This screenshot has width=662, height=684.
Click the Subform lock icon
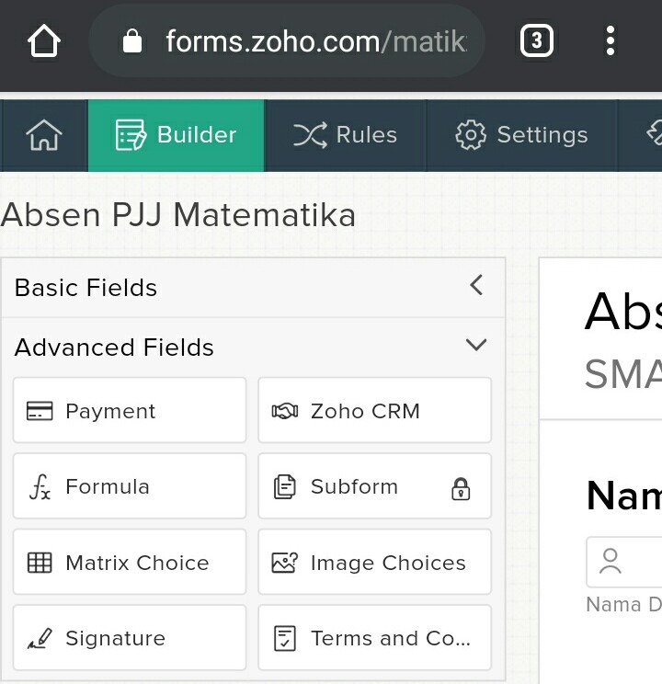point(461,489)
